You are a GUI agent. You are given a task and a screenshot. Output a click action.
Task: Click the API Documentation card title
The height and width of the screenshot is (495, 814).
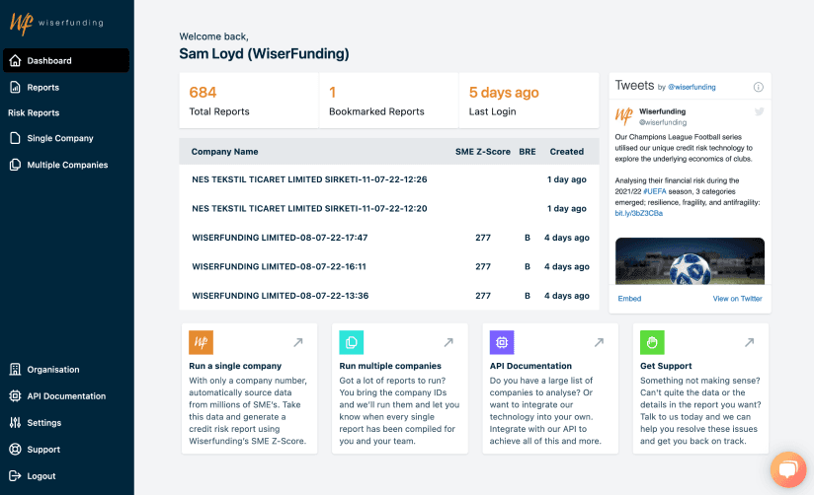coord(530,366)
